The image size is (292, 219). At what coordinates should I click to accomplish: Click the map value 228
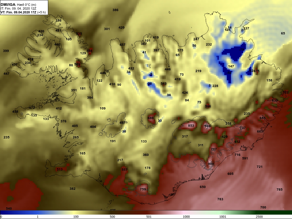click(x=215, y=86)
